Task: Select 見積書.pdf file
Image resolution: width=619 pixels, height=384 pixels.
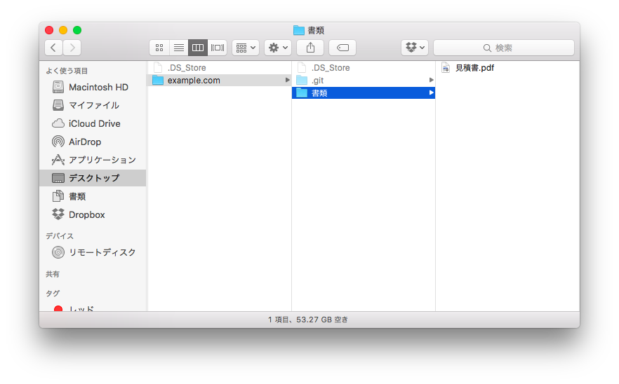Action: click(507, 68)
